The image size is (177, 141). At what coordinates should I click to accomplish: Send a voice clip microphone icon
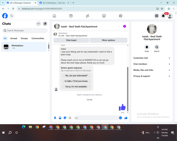55,118
